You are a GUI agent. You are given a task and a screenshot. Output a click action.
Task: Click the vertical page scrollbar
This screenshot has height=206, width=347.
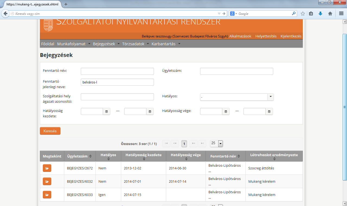tap(345, 107)
